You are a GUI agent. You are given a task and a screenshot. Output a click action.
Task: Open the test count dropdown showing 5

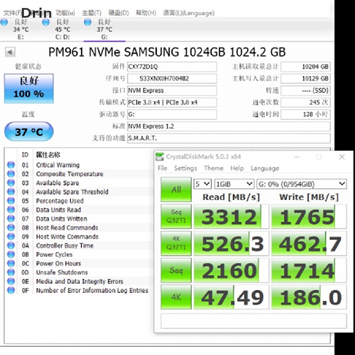pyautogui.click(x=202, y=184)
